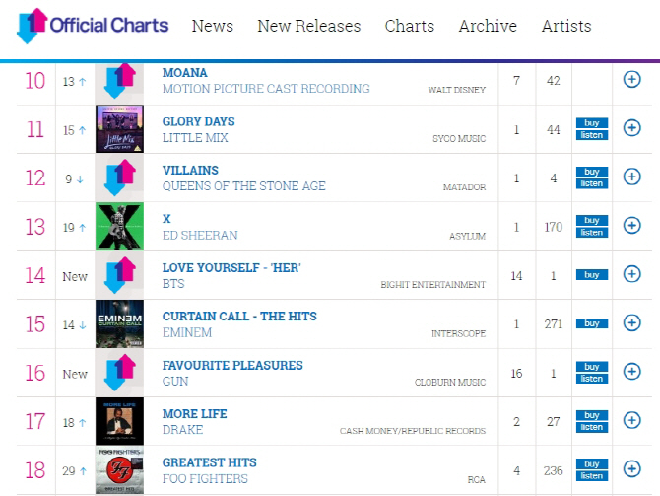
Task: Expand the plus icon for Moana
Action: click(x=631, y=79)
